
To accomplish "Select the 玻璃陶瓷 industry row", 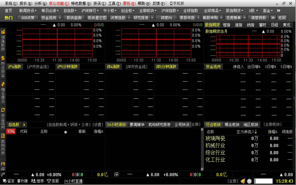I will coord(249,138).
